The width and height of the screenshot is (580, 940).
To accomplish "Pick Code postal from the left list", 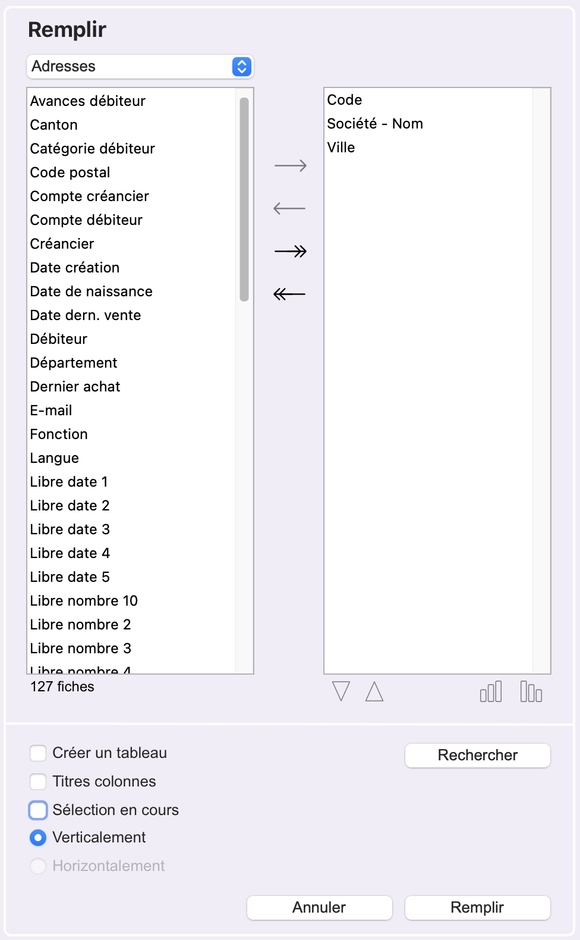I will pyautogui.click(x=70, y=173).
